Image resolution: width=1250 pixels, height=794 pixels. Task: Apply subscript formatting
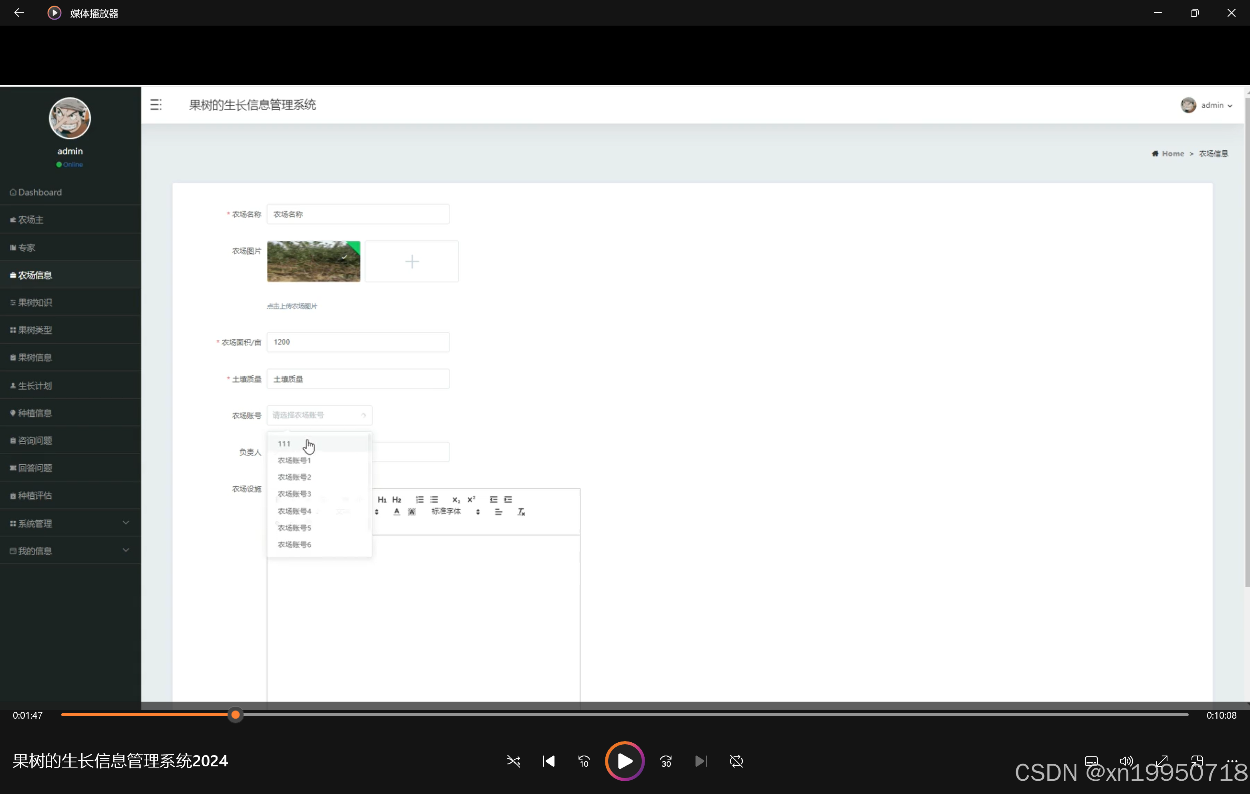click(456, 499)
